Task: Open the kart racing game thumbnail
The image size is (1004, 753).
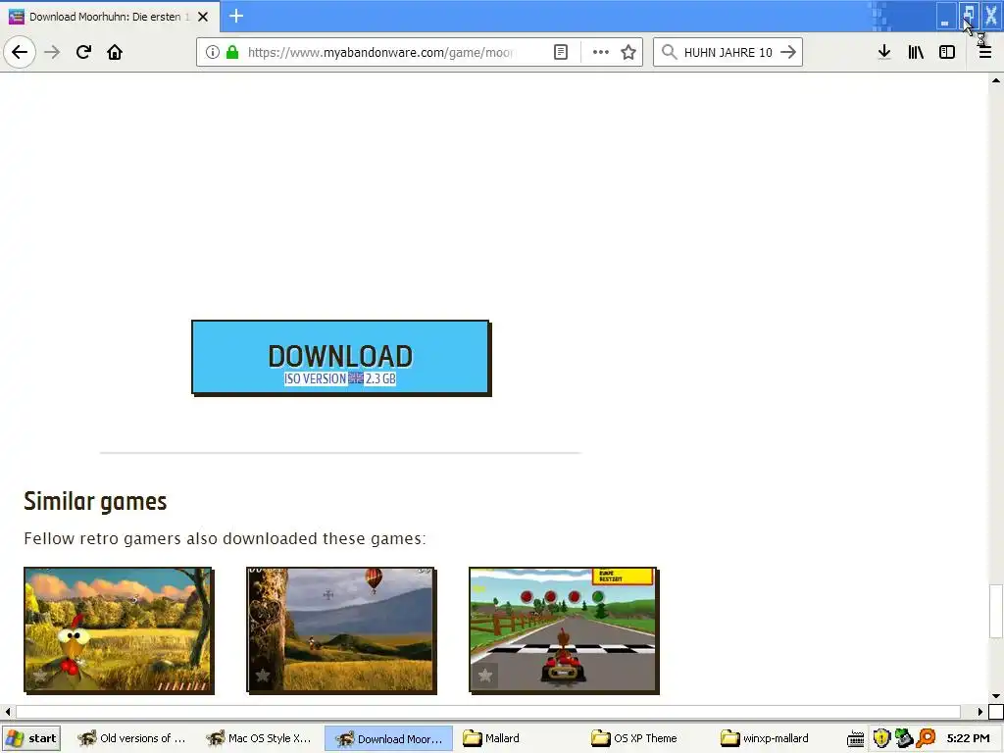Action: tap(564, 630)
